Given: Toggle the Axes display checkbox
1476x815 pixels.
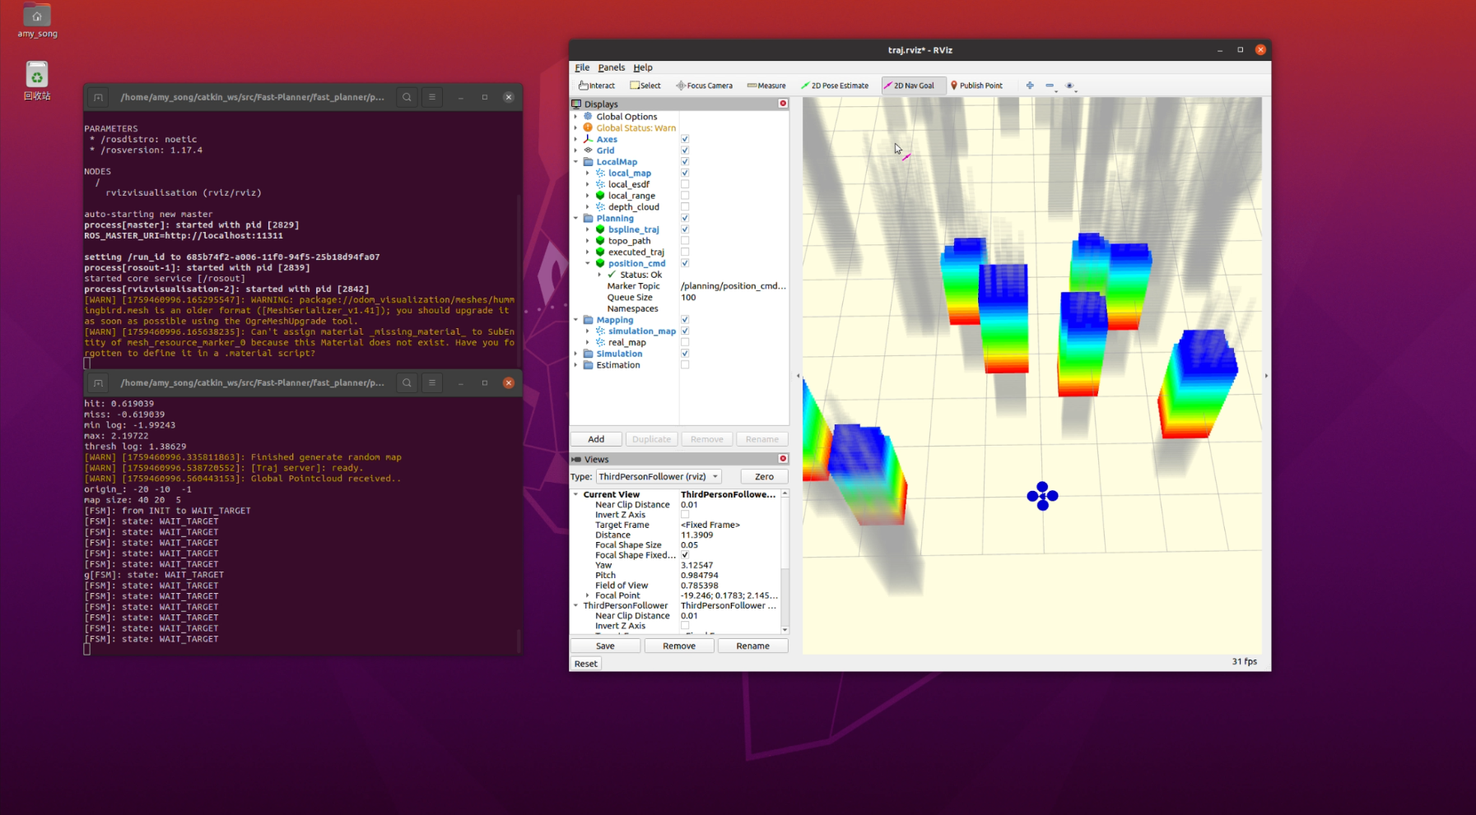Looking at the screenshot, I should tap(685, 139).
